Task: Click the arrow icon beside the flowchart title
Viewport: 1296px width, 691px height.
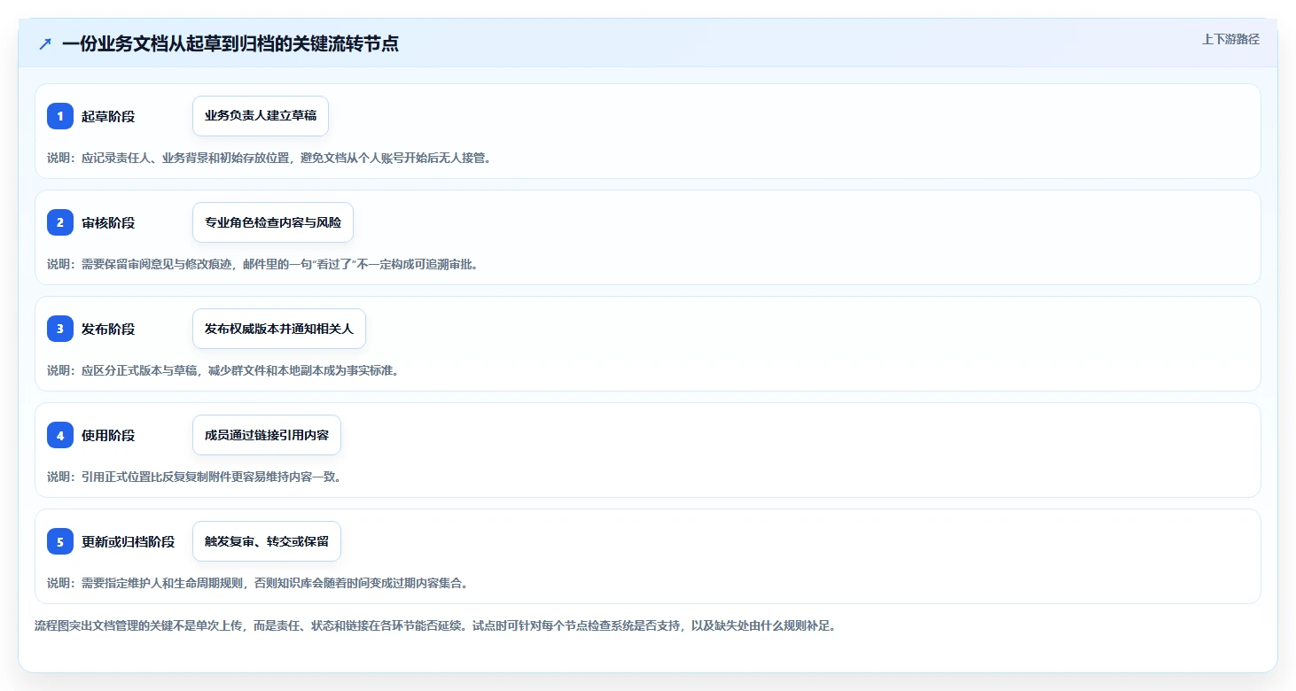Action: click(x=45, y=43)
